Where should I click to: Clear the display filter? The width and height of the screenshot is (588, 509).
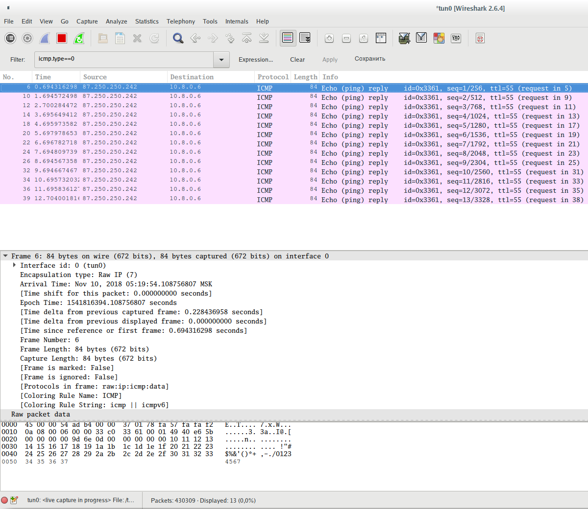pos(297,60)
